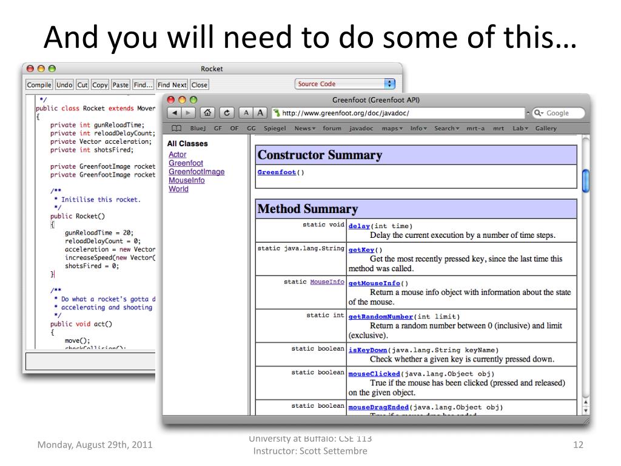Click Find Next in the Rocket editor

click(x=172, y=85)
